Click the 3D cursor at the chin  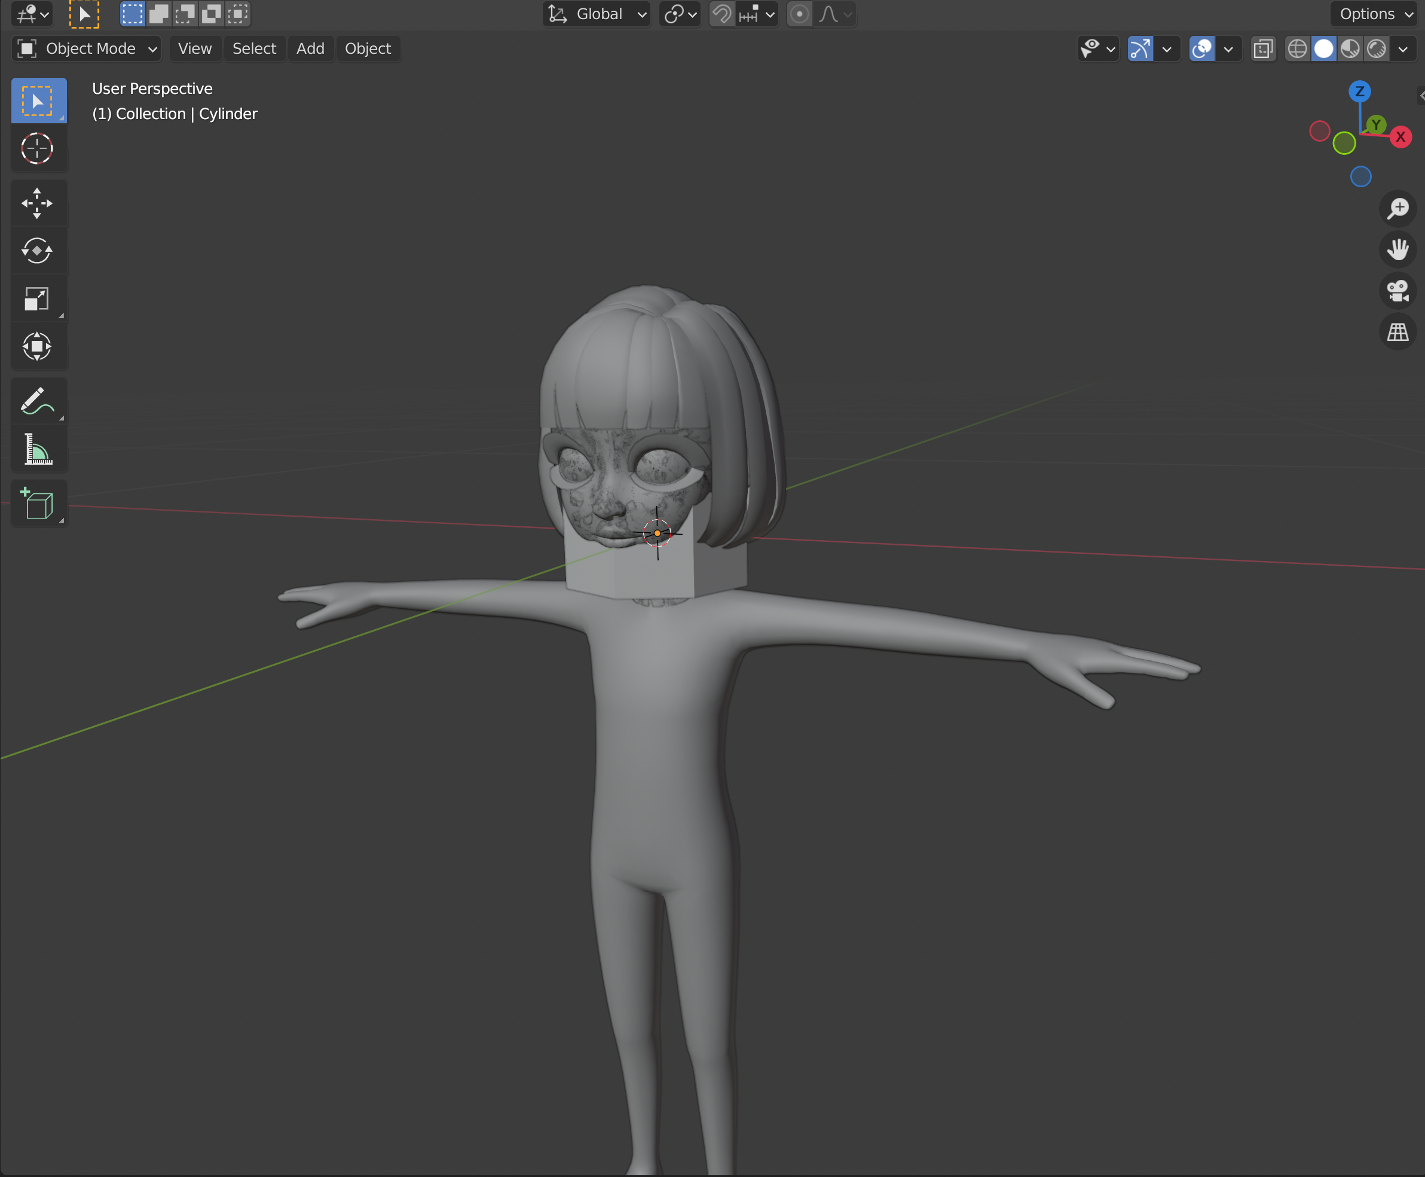pyautogui.click(x=658, y=533)
